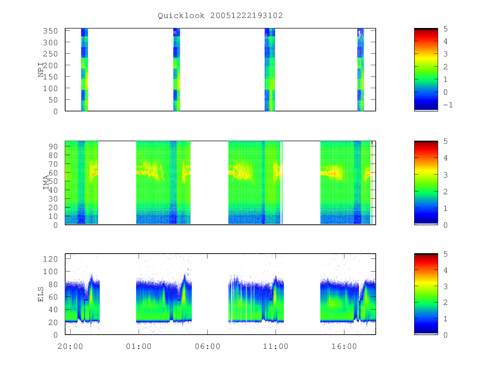Select the ELS panel color bar
This screenshot has width=501, height=376.
(x=426, y=294)
